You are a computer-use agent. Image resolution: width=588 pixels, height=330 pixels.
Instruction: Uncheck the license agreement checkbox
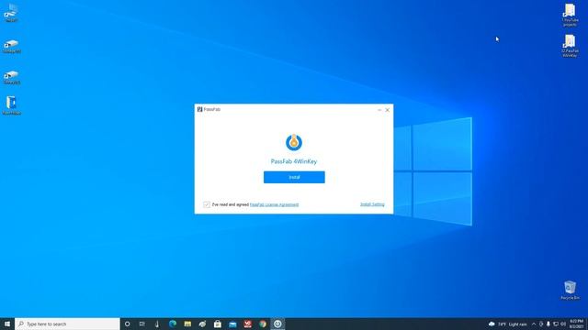(206, 204)
